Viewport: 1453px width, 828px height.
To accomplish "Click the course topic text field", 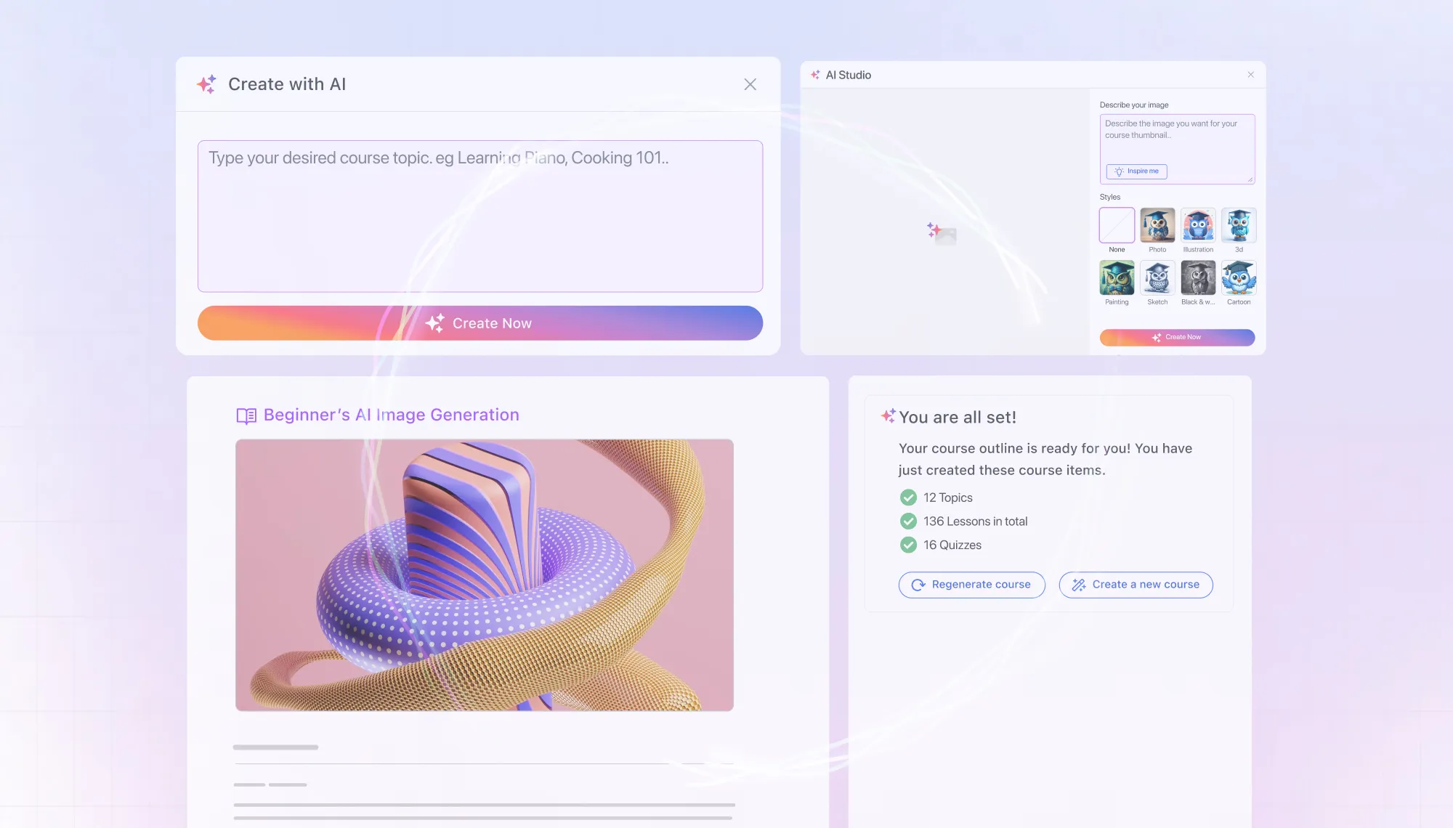I will click(480, 216).
